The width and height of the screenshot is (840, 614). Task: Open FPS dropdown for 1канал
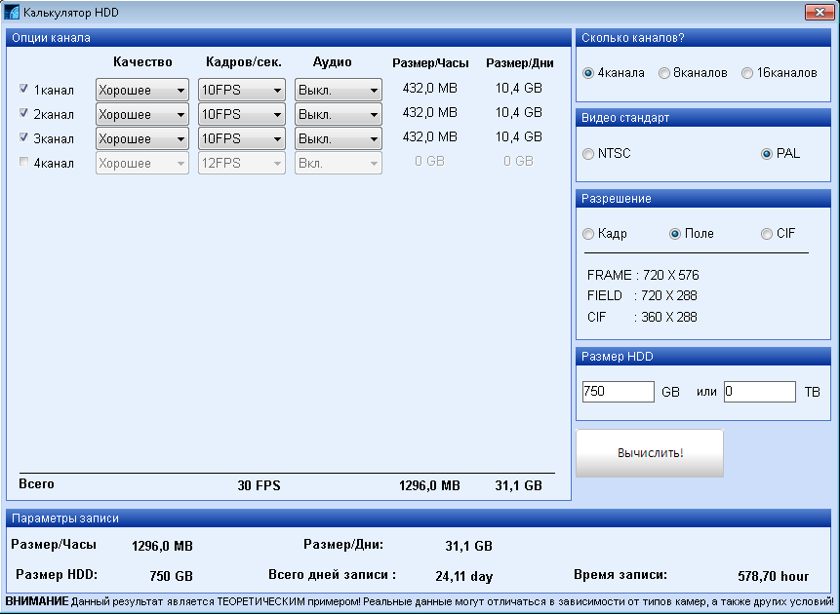click(242, 90)
